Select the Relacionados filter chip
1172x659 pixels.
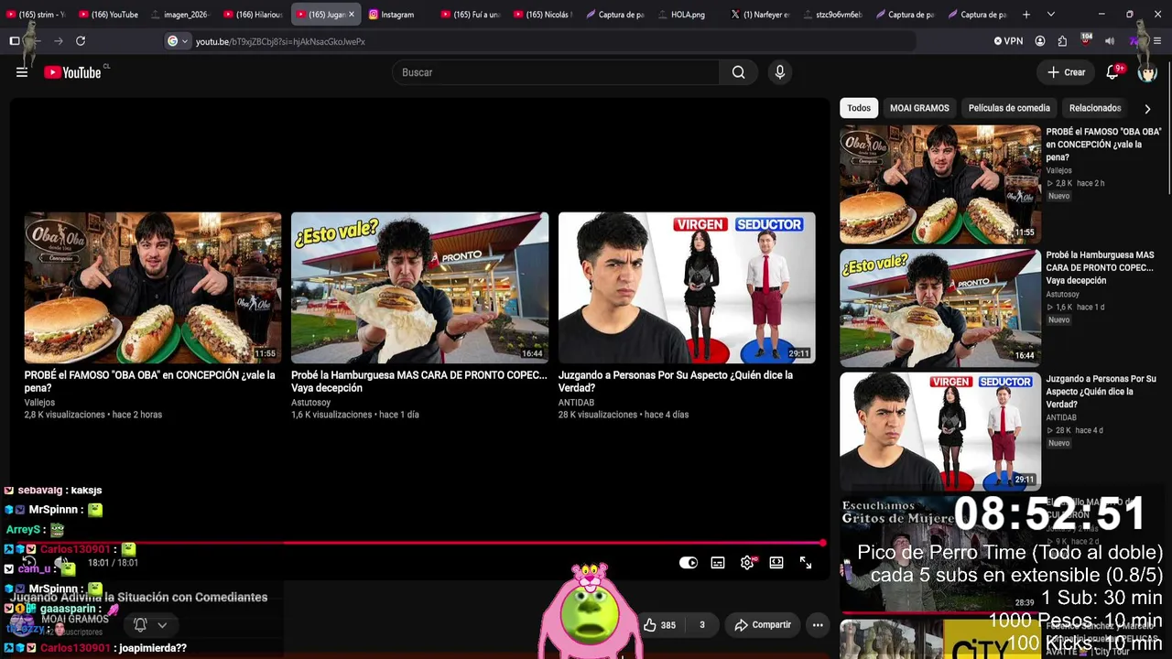1095,108
